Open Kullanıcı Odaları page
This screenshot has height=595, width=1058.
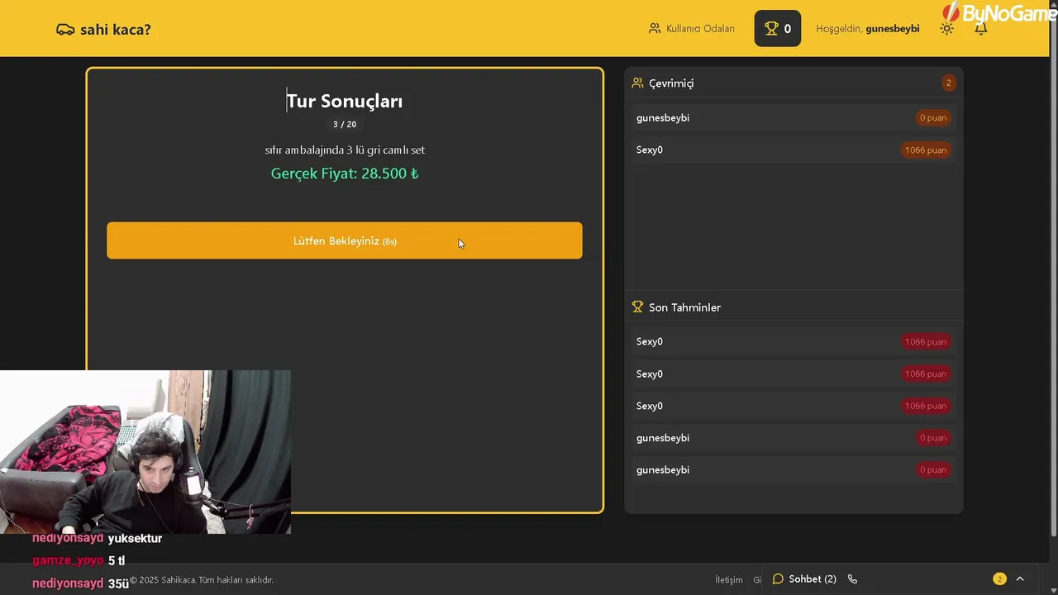(x=691, y=29)
